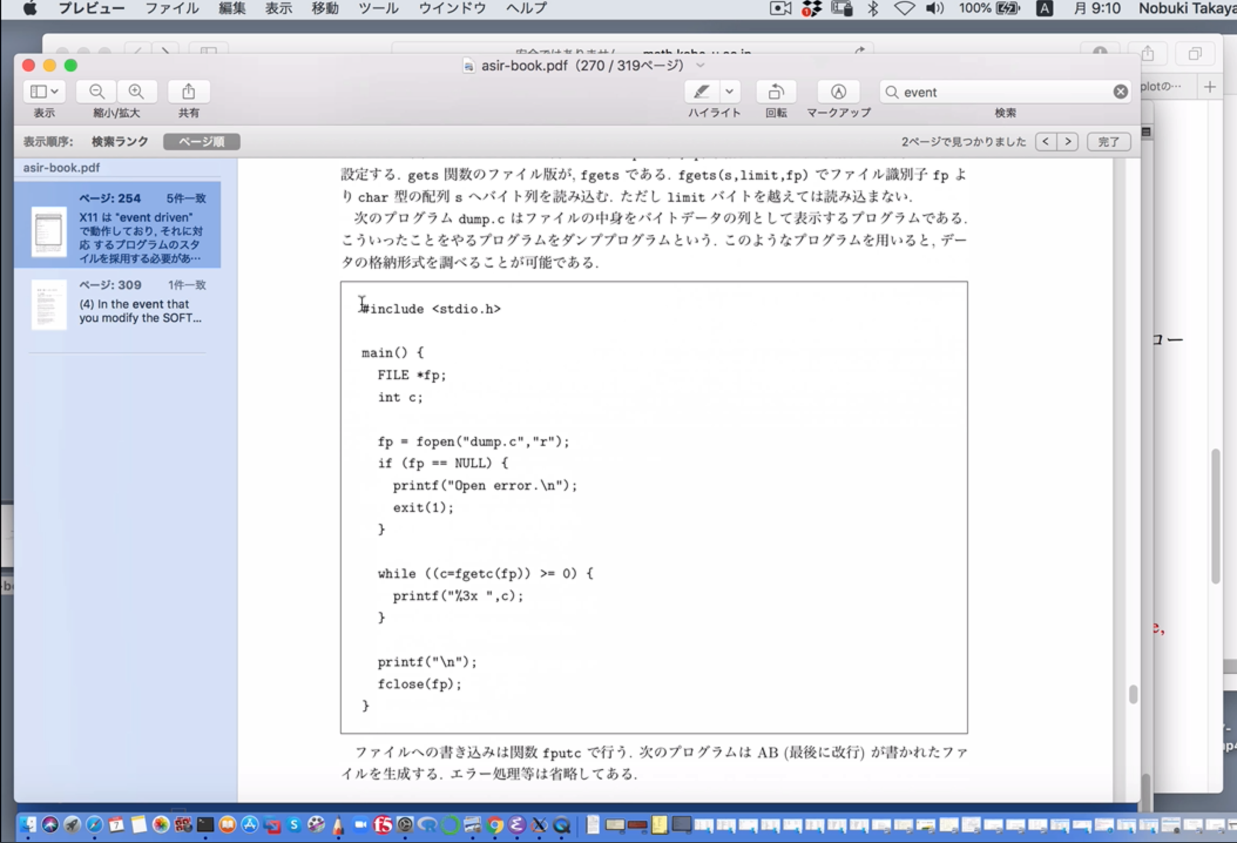Click the page 254 thumbnail

point(49,231)
